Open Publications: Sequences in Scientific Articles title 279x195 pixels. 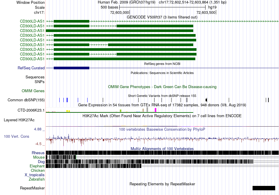point(162,73)
